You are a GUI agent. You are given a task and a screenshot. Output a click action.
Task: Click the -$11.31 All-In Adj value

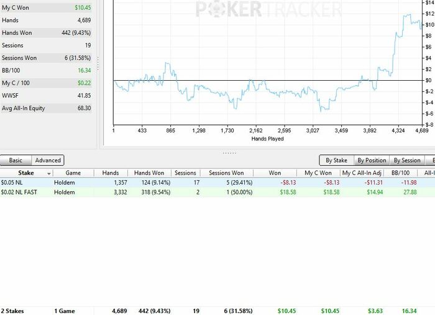coord(375,183)
